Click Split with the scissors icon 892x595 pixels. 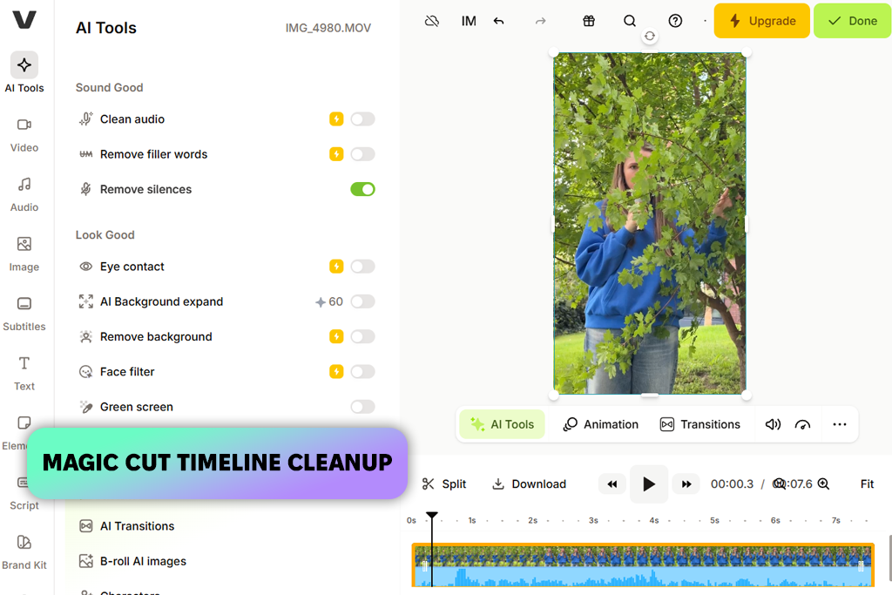point(444,484)
